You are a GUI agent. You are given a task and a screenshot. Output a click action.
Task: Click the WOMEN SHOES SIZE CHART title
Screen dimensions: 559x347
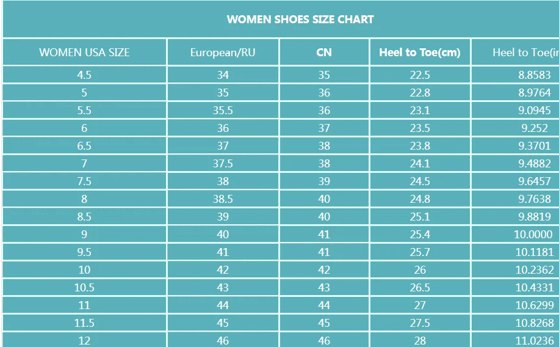pos(300,20)
